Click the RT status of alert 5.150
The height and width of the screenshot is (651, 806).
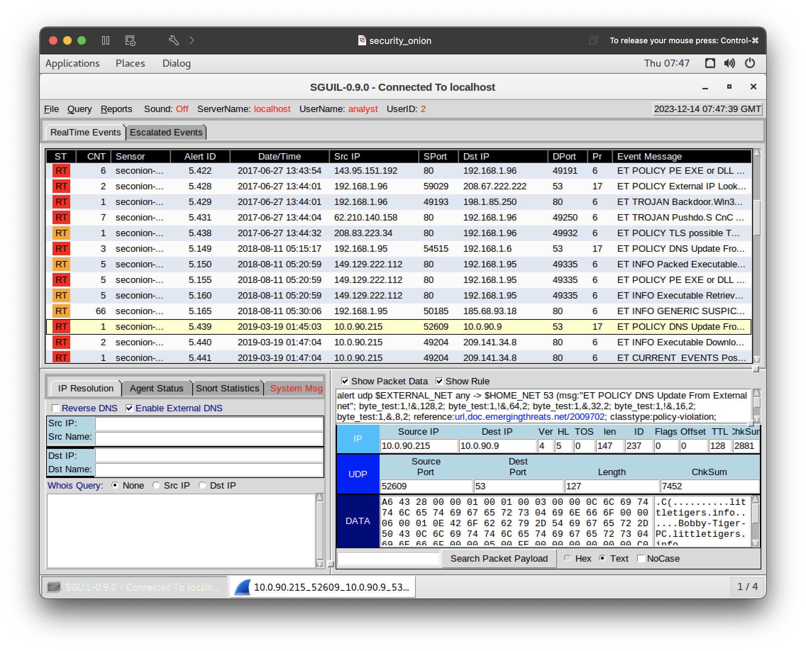coord(61,264)
